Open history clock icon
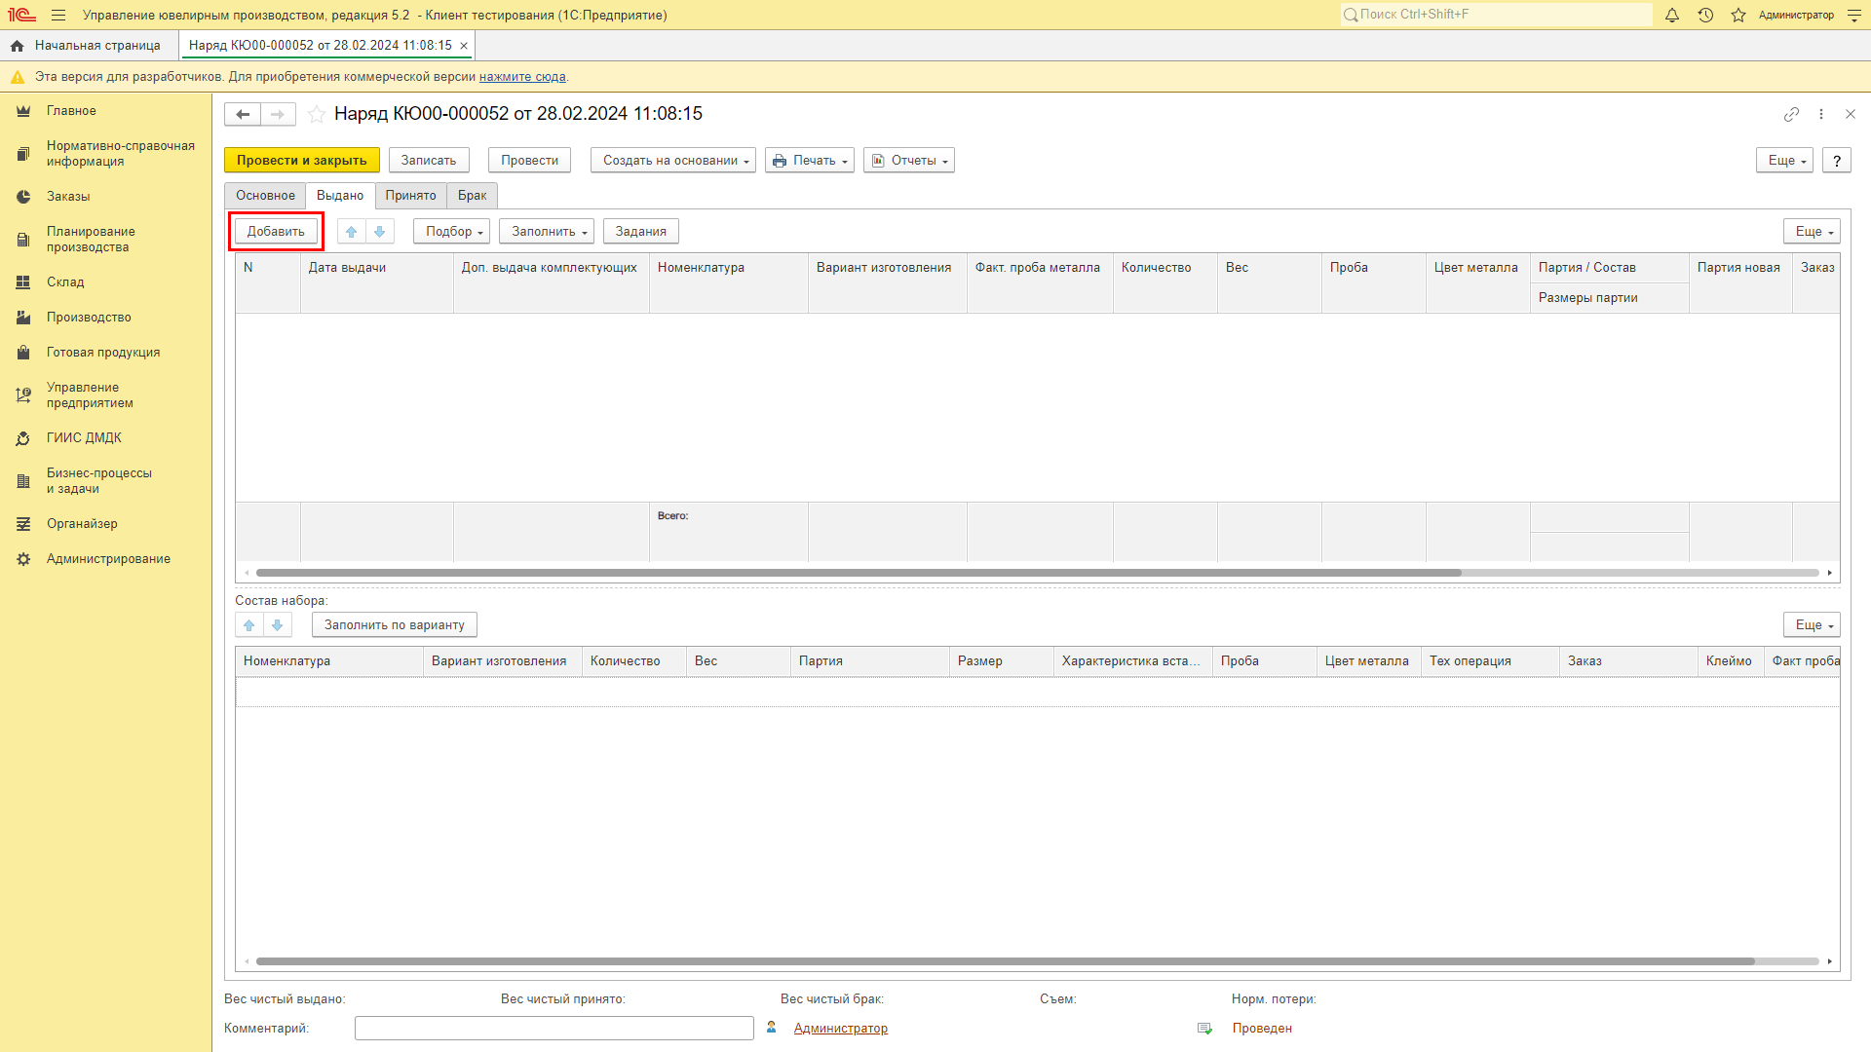Image resolution: width=1871 pixels, height=1052 pixels. click(x=1705, y=15)
